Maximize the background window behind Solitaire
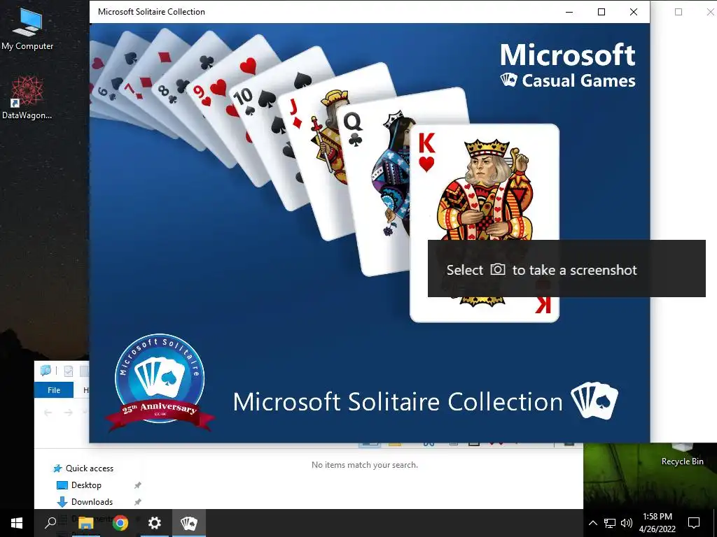The width and height of the screenshot is (717, 537). coord(678,12)
